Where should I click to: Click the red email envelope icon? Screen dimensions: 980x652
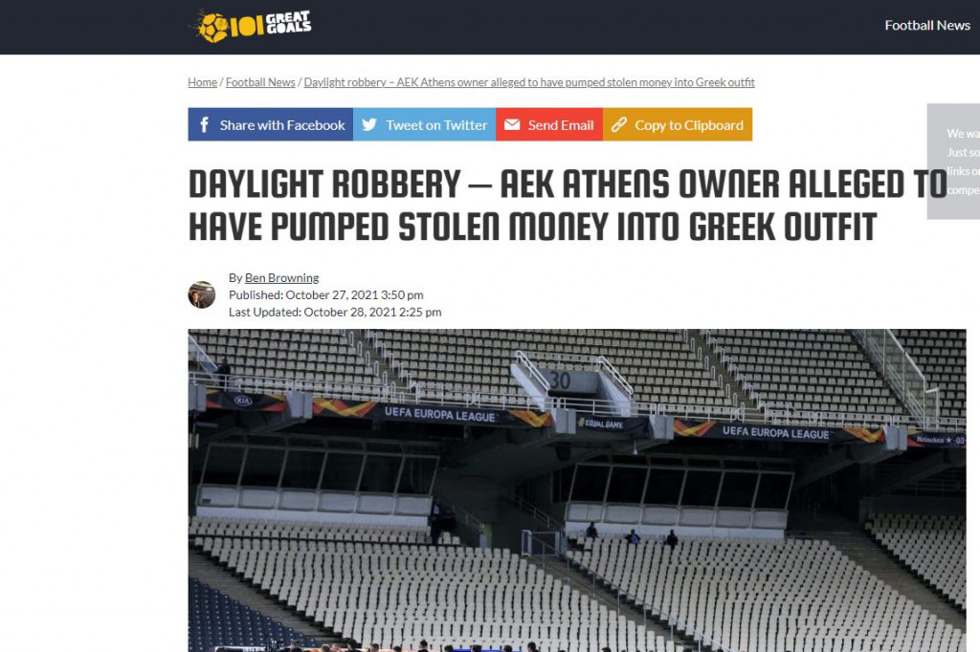pyautogui.click(x=512, y=125)
